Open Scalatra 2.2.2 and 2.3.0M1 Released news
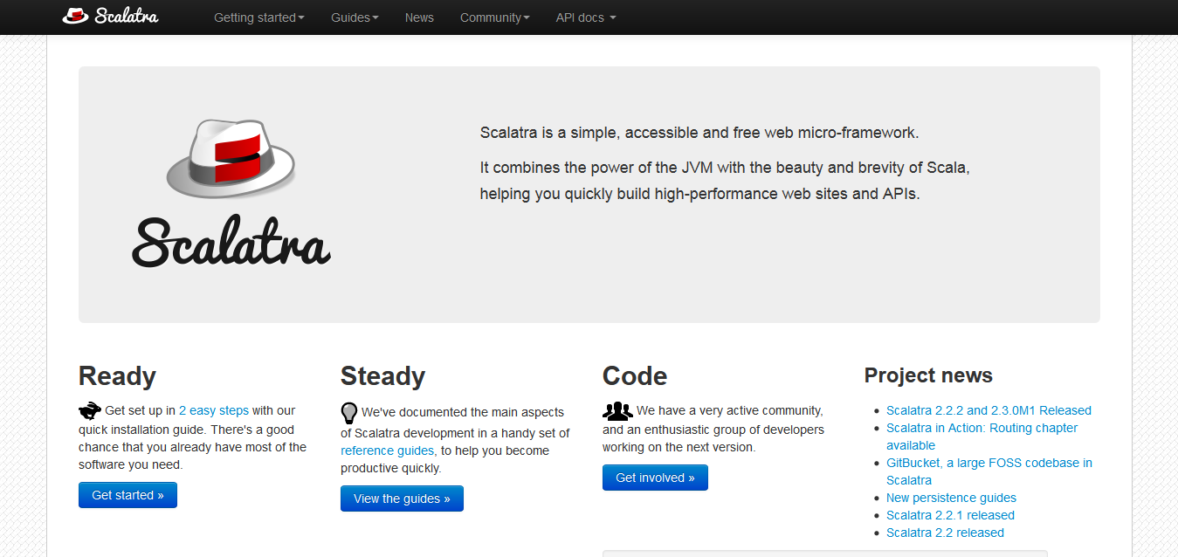 point(989,410)
